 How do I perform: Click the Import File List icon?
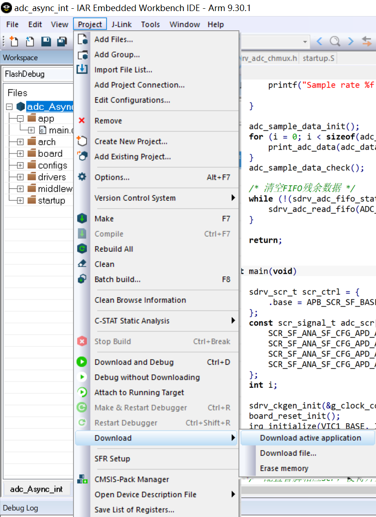point(82,69)
